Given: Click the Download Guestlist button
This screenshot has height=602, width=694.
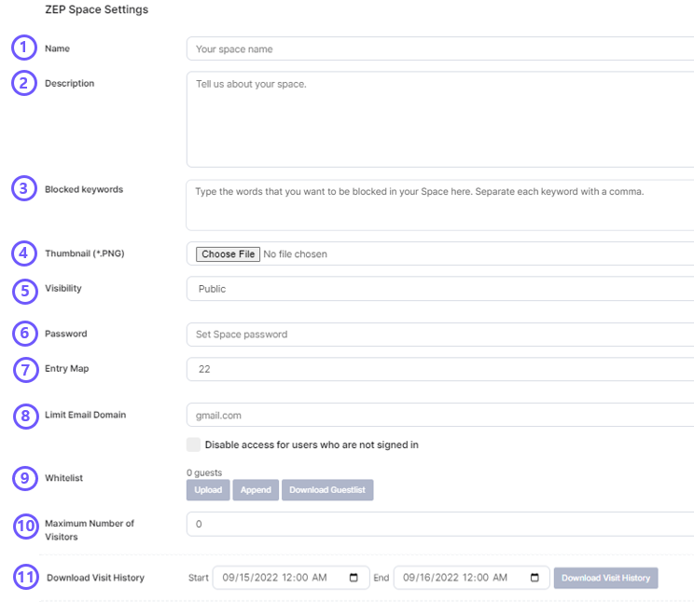Looking at the screenshot, I should (x=327, y=490).
